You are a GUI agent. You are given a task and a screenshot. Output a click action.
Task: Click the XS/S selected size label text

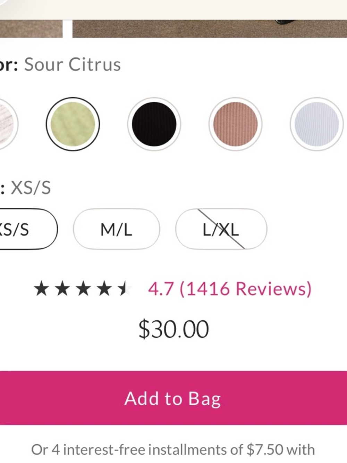(x=31, y=188)
